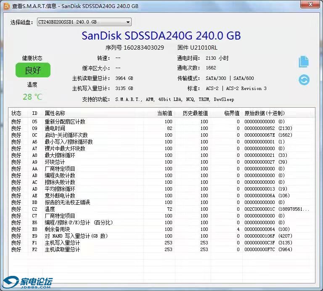Click the SanDisk SDSSDA240G 240.0 GB heading
323x291 pixels.
(161, 35)
